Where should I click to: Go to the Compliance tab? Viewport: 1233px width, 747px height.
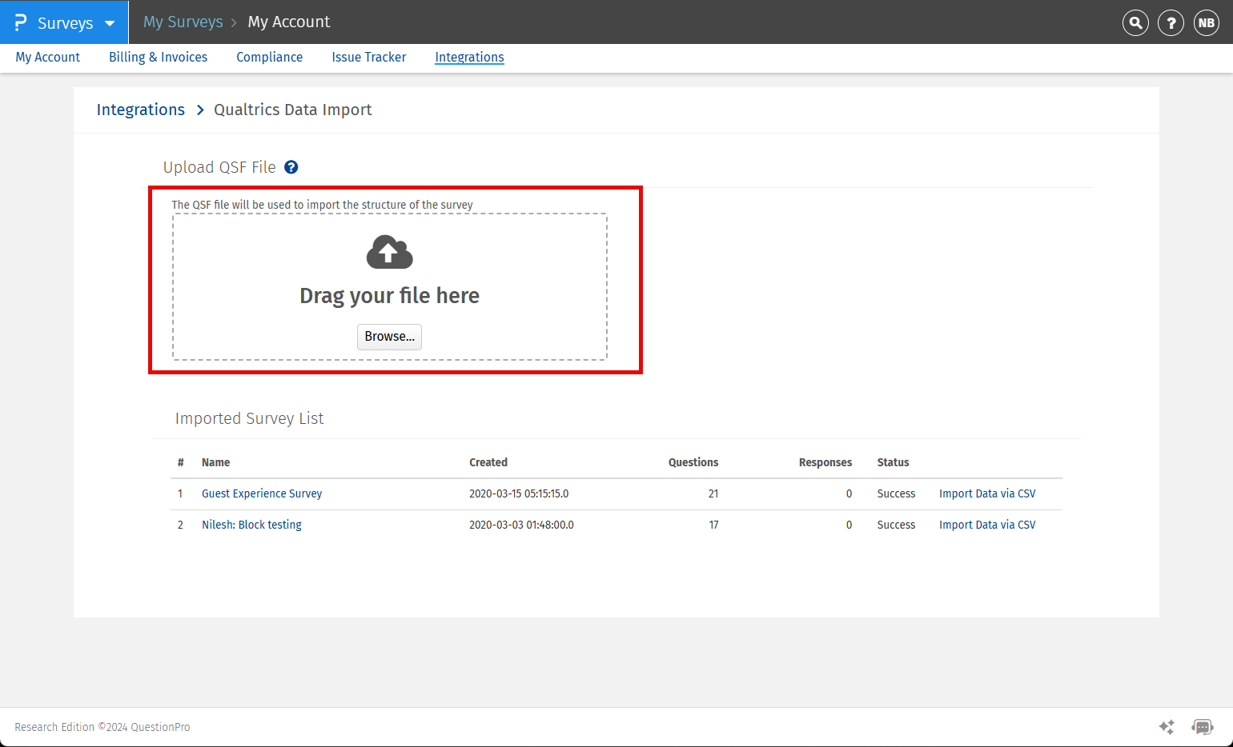(x=269, y=58)
